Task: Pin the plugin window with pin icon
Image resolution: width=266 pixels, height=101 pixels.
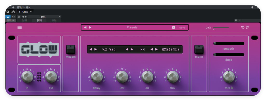Action: 252,7
